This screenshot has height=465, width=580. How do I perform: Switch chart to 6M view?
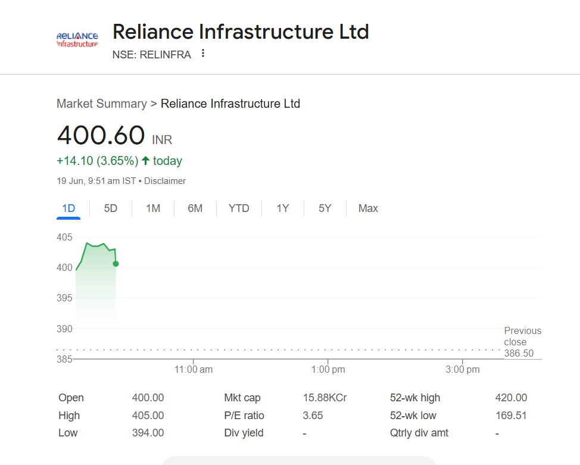pyautogui.click(x=195, y=208)
